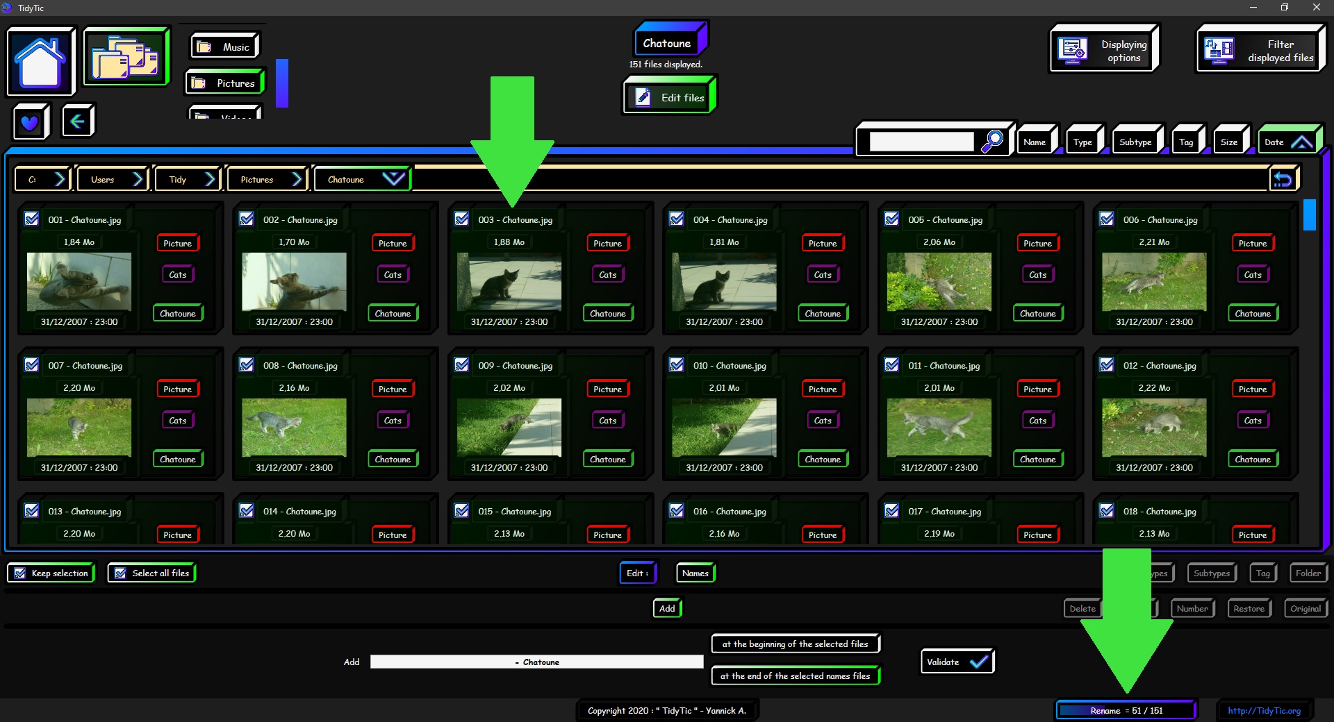The width and height of the screenshot is (1334, 722).
Task: Open the folders browser icon
Action: (x=126, y=57)
